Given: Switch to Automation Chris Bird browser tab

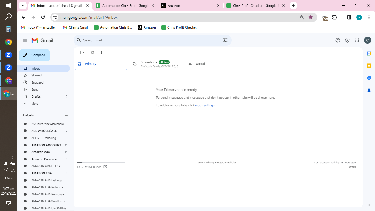Looking at the screenshot, I should pos(125,5).
